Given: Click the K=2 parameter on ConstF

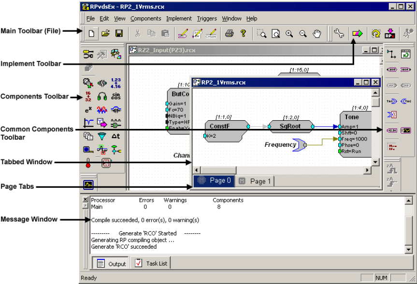Looking at the screenshot, I should [210, 136].
